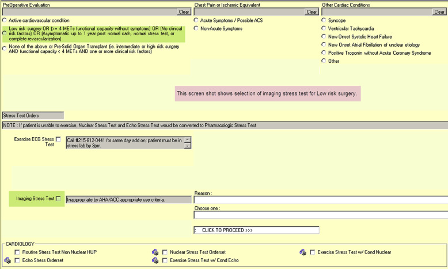448x269 pixels.
Task: Click the CLICK TO PROCEED button
Action: point(257,230)
